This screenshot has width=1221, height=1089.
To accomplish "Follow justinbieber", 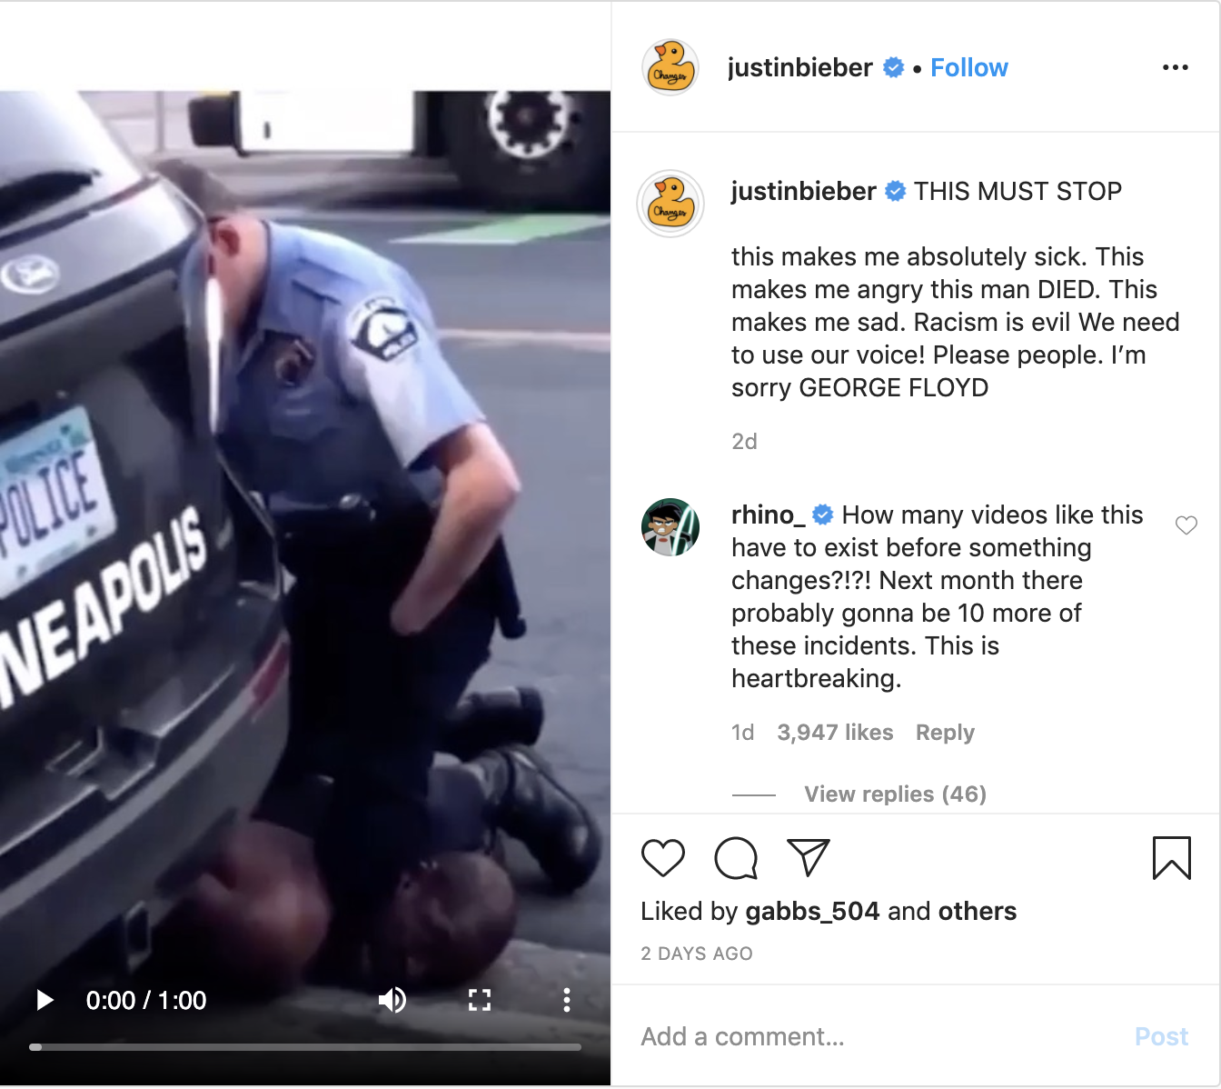I will coord(969,68).
